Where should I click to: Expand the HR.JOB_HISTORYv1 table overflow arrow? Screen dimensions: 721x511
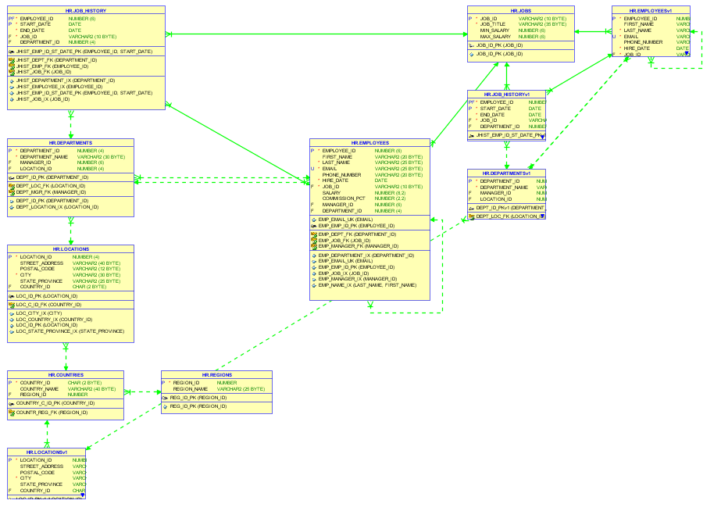[x=543, y=137]
